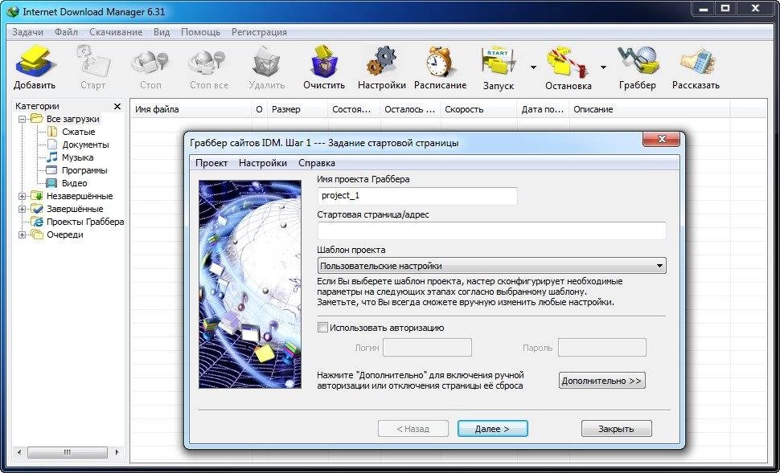
Task: Select the Музыка note icon
Action: pyautogui.click(x=51, y=157)
